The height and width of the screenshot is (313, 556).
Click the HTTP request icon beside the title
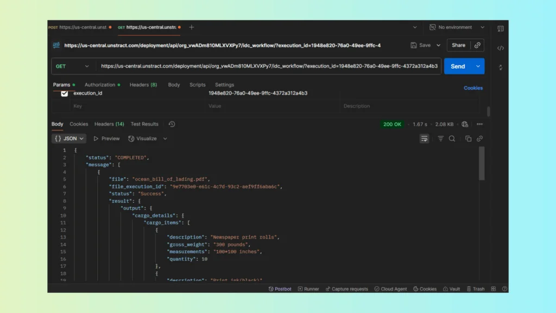click(56, 45)
